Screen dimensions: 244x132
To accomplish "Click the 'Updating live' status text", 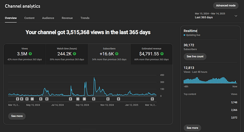I will click(193, 35).
